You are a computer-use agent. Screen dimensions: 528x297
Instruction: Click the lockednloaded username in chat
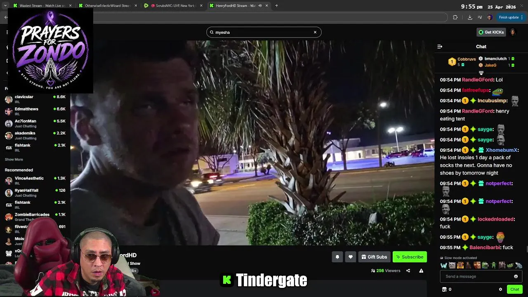click(495, 219)
